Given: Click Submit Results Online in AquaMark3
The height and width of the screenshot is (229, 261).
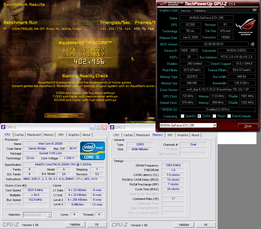Looking at the screenshot, I should [64, 116].
